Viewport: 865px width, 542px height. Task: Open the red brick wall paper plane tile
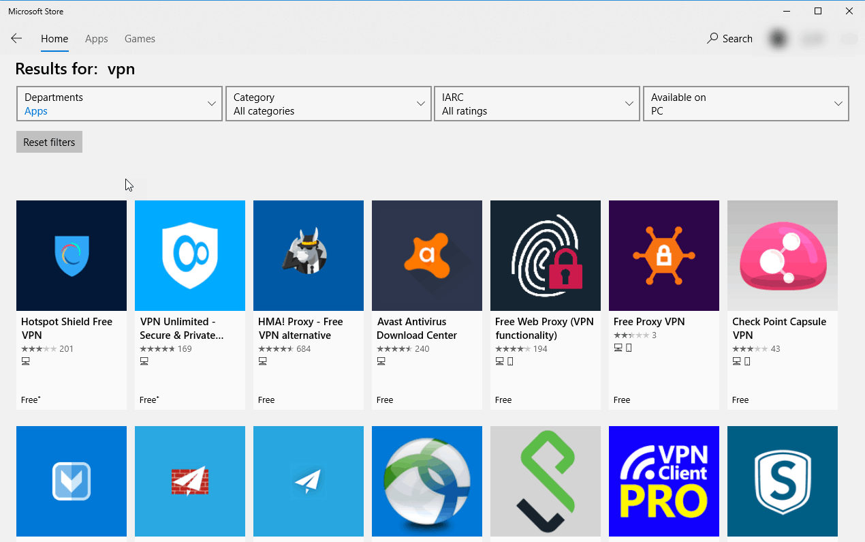(x=190, y=481)
